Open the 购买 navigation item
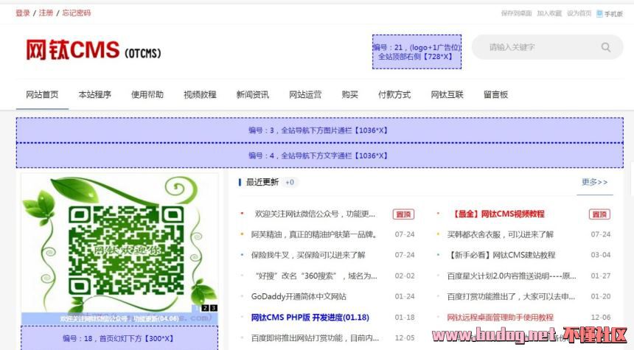Viewport: 634px width, 350px height. [x=349, y=94]
